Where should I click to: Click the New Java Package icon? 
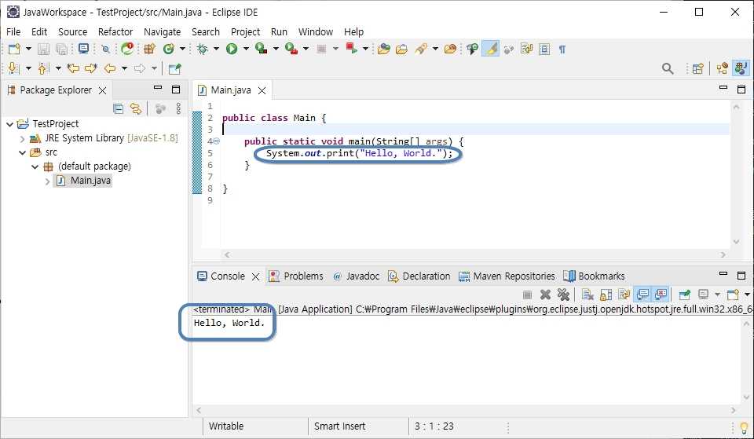coord(149,49)
